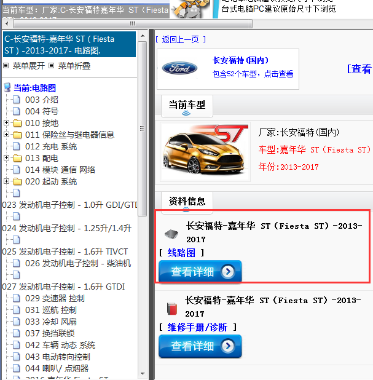The height and width of the screenshot is (380, 373).
Task: Open the 线路图 link
Action: 181,253
